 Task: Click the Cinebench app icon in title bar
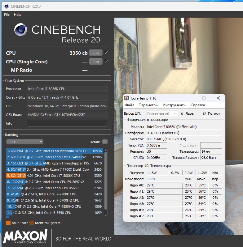[7, 6]
